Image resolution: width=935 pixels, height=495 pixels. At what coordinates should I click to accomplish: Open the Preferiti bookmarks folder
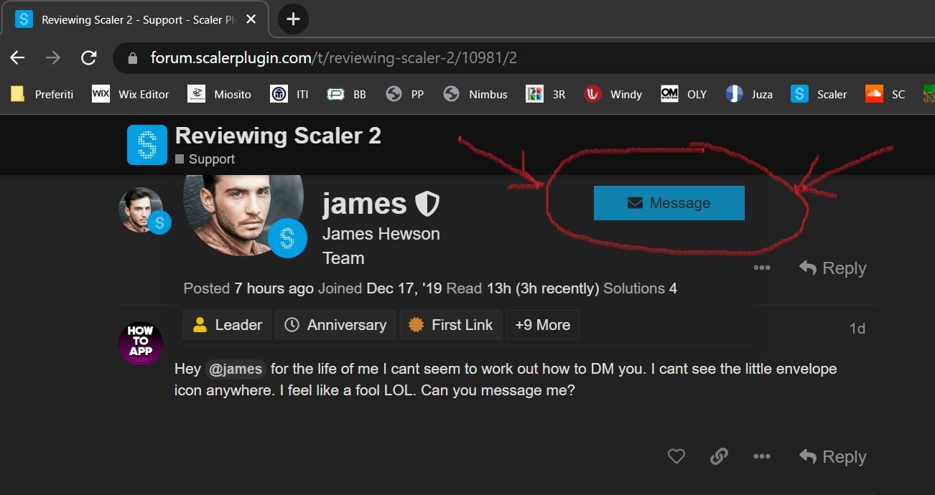[x=42, y=94]
